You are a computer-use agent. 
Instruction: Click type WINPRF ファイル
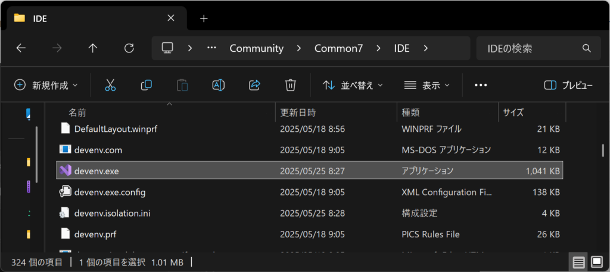click(431, 128)
